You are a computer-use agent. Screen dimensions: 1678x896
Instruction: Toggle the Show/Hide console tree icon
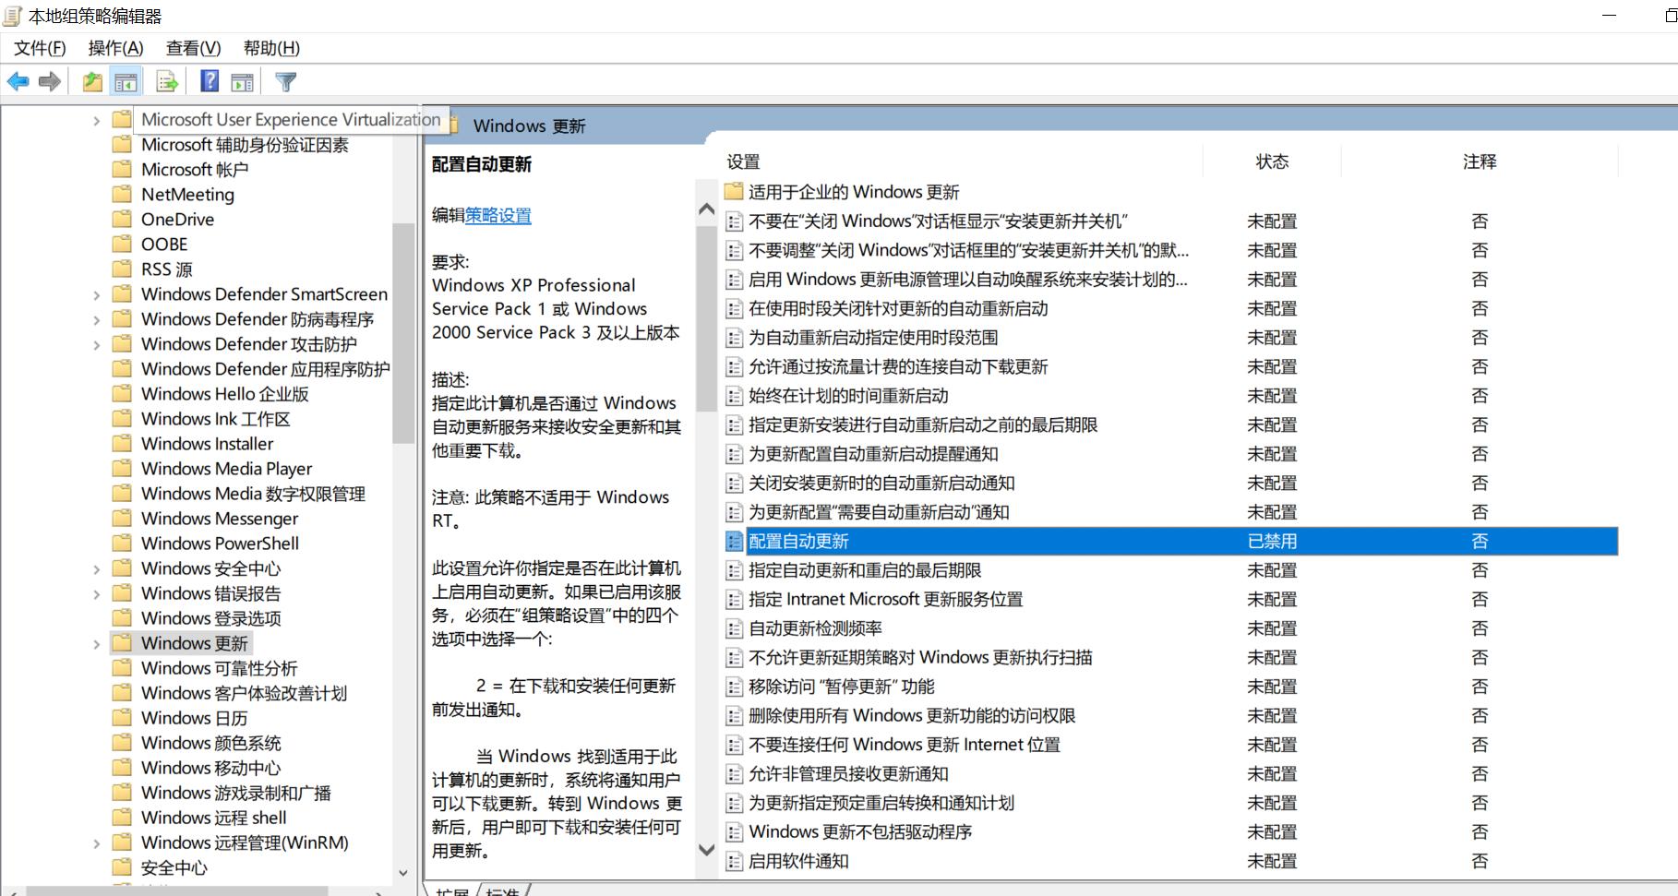point(127,81)
